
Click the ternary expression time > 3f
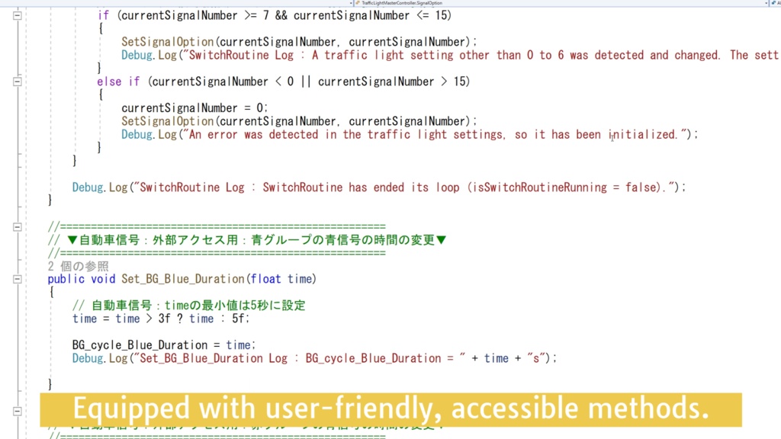click(x=141, y=319)
